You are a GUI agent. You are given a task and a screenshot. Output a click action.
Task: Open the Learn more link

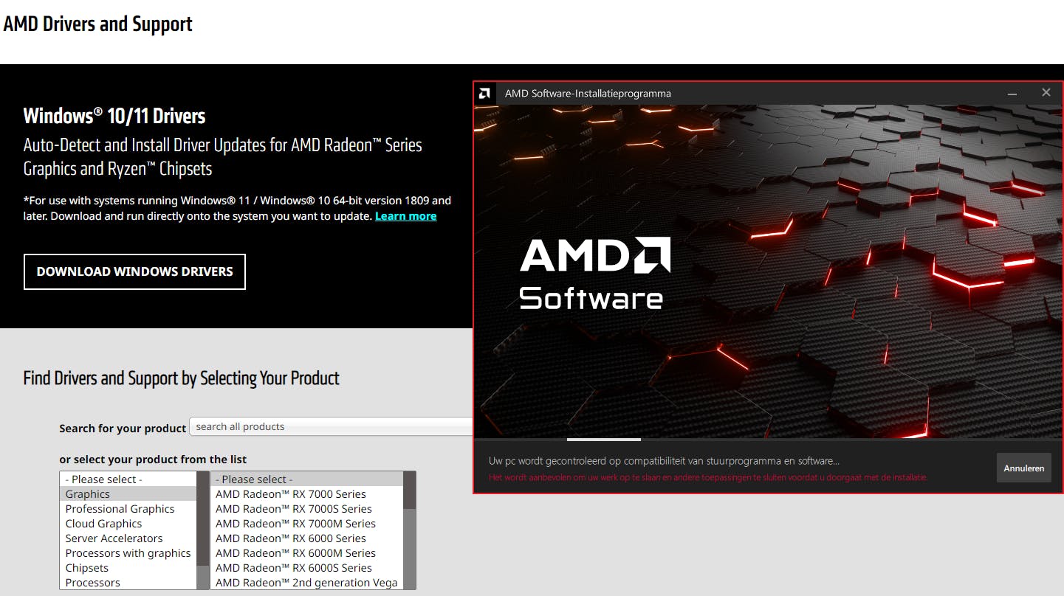[x=405, y=216]
